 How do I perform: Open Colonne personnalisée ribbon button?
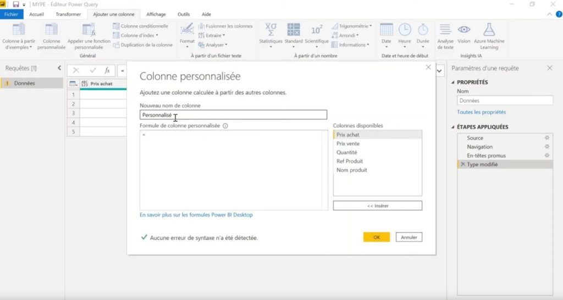pyautogui.click(x=51, y=36)
